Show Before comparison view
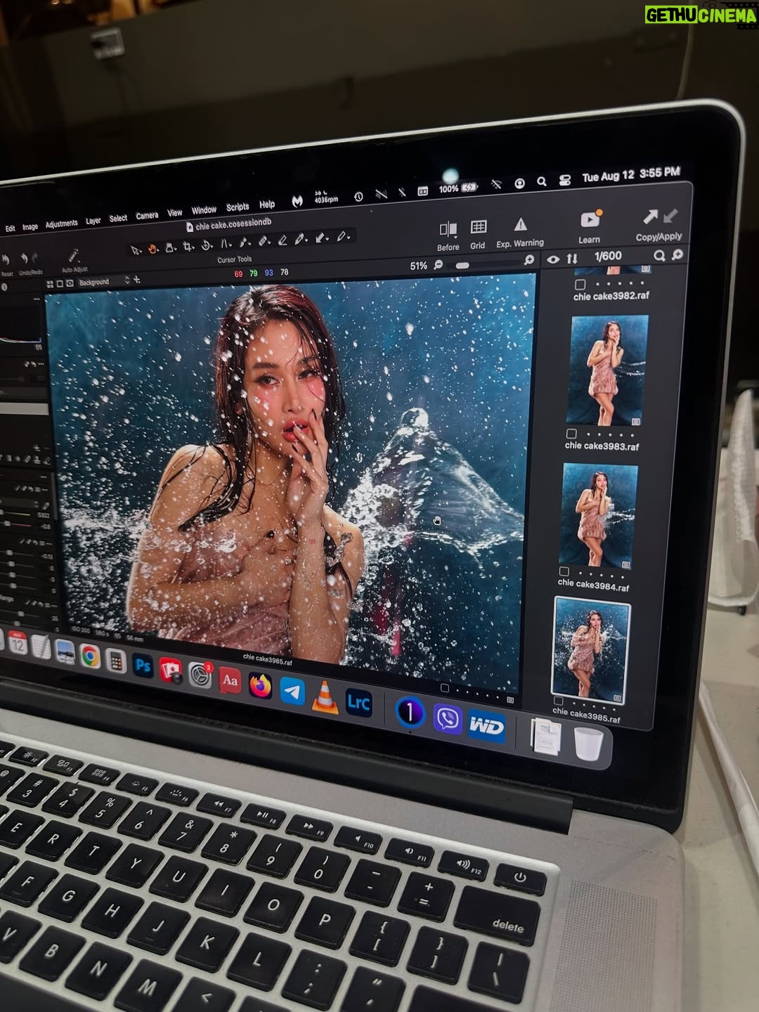The height and width of the screenshot is (1012, 759). tap(448, 229)
